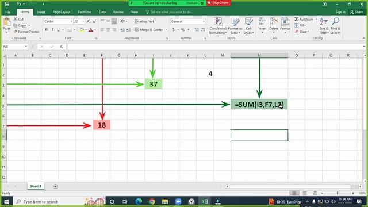This screenshot has width=368, height=207.
Task: Toggle bottom align in Alignment group
Action: pos(114,21)
